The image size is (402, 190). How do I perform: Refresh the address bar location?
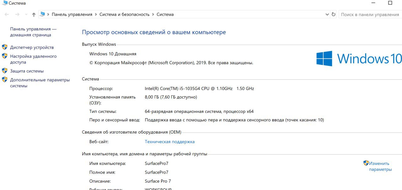(x=334, y=14)
